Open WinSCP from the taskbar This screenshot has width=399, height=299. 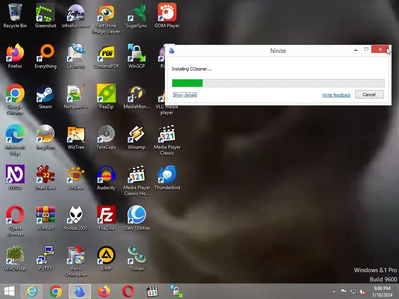pyautogui.click(x=177, y=291)
